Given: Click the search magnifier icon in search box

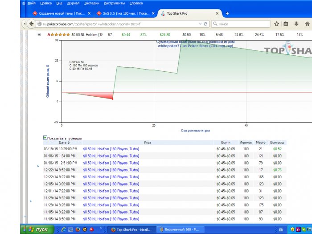Looking at the screenshot, I should (x=216, y=24).
